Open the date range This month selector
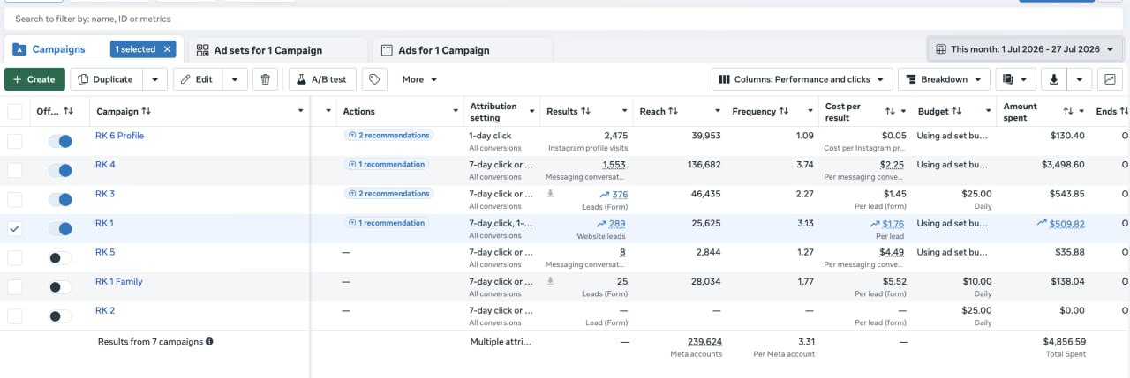Viewport: 1130px width, 378px height. coord(1025,49)
